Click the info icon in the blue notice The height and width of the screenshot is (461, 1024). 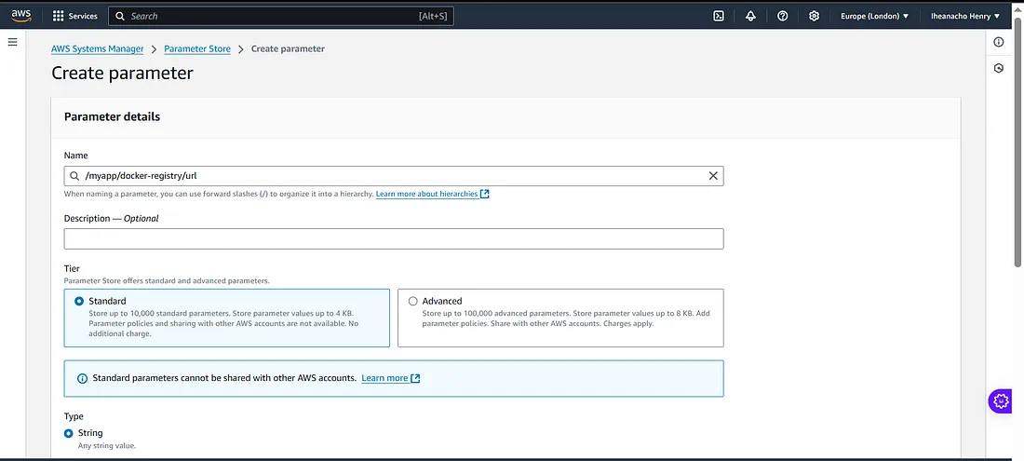point(82,378)
